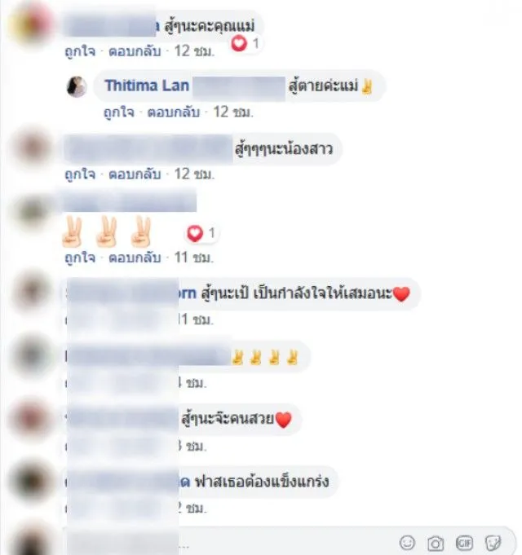Reply to the 'สู้ๆๆๆนะน้องสาว' comment
The height and width of the screenshot is (555, 522).
pos(135,174)
